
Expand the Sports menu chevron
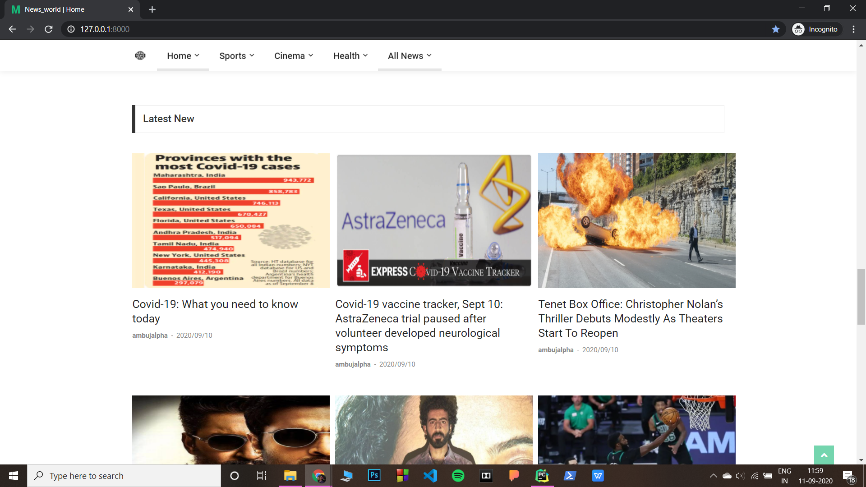tap(252, 55)
